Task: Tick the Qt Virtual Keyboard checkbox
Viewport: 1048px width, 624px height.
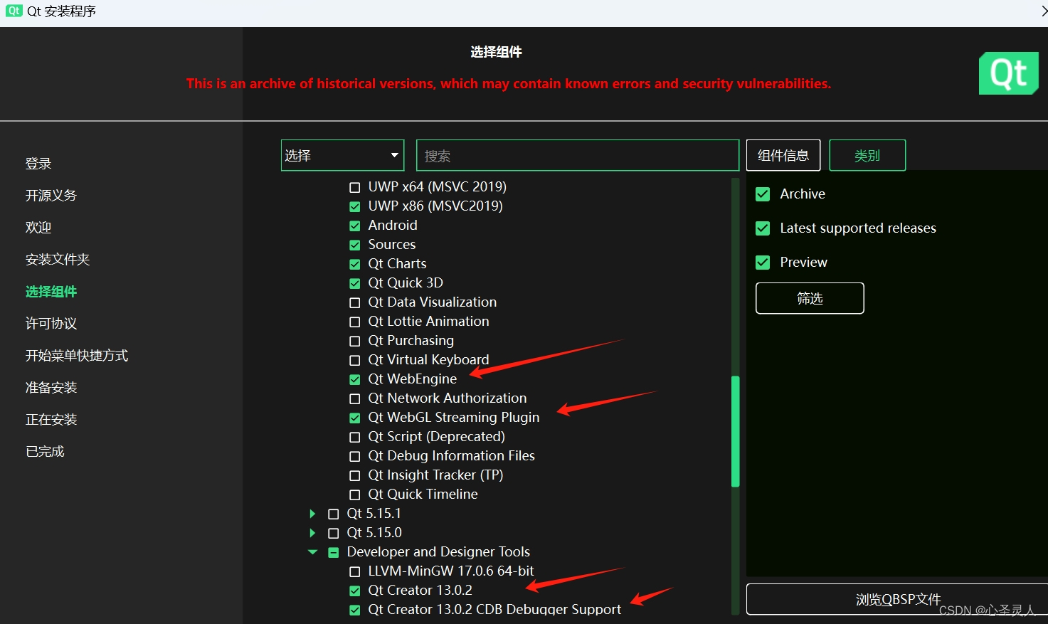Action: coord(355,361)
